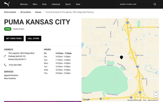Click the Get Directions button
This screenshot has height=102, width=163.
point(14,39)
